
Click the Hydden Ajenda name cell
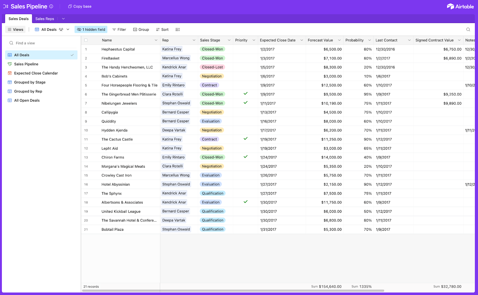coord(120,130)
